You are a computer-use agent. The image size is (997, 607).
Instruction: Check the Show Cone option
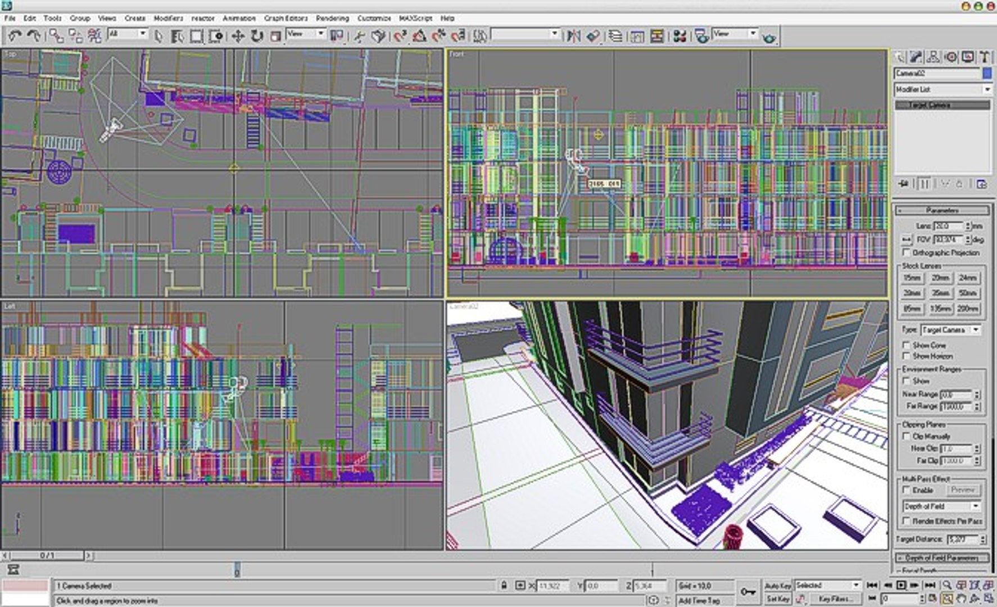tap(906, 345)
